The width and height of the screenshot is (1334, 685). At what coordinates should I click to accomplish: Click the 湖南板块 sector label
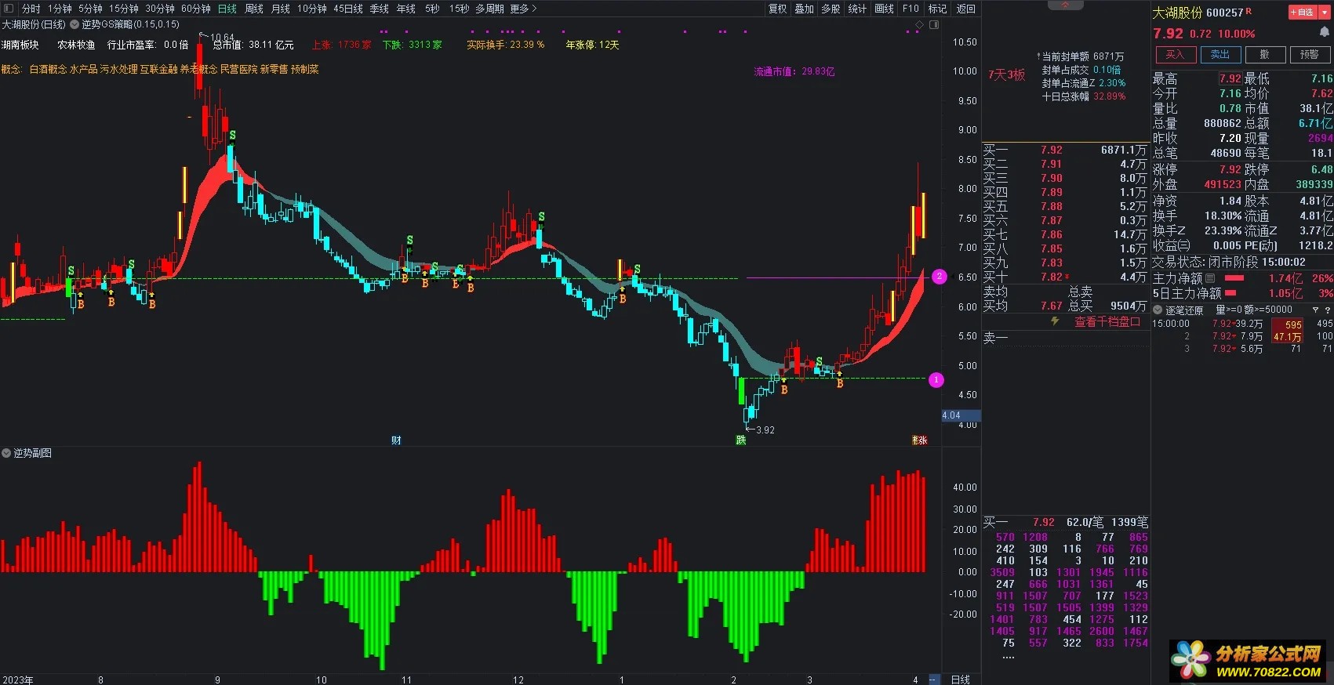pos(20,45)
